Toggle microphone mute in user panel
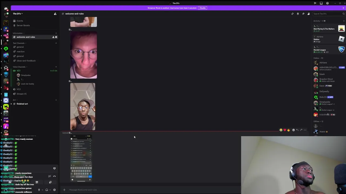The height and width of the screenshot is (194, 346). (39, 190)
